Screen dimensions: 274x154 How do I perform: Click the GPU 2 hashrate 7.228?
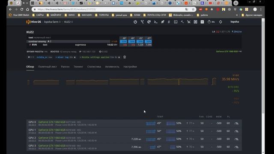click(x=136, y=139)
